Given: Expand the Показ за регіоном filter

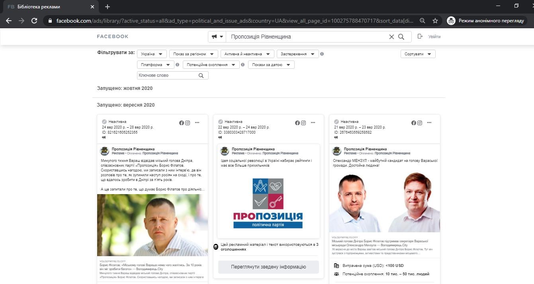Looking at the screenshot, I should click(x=194, y=54).
